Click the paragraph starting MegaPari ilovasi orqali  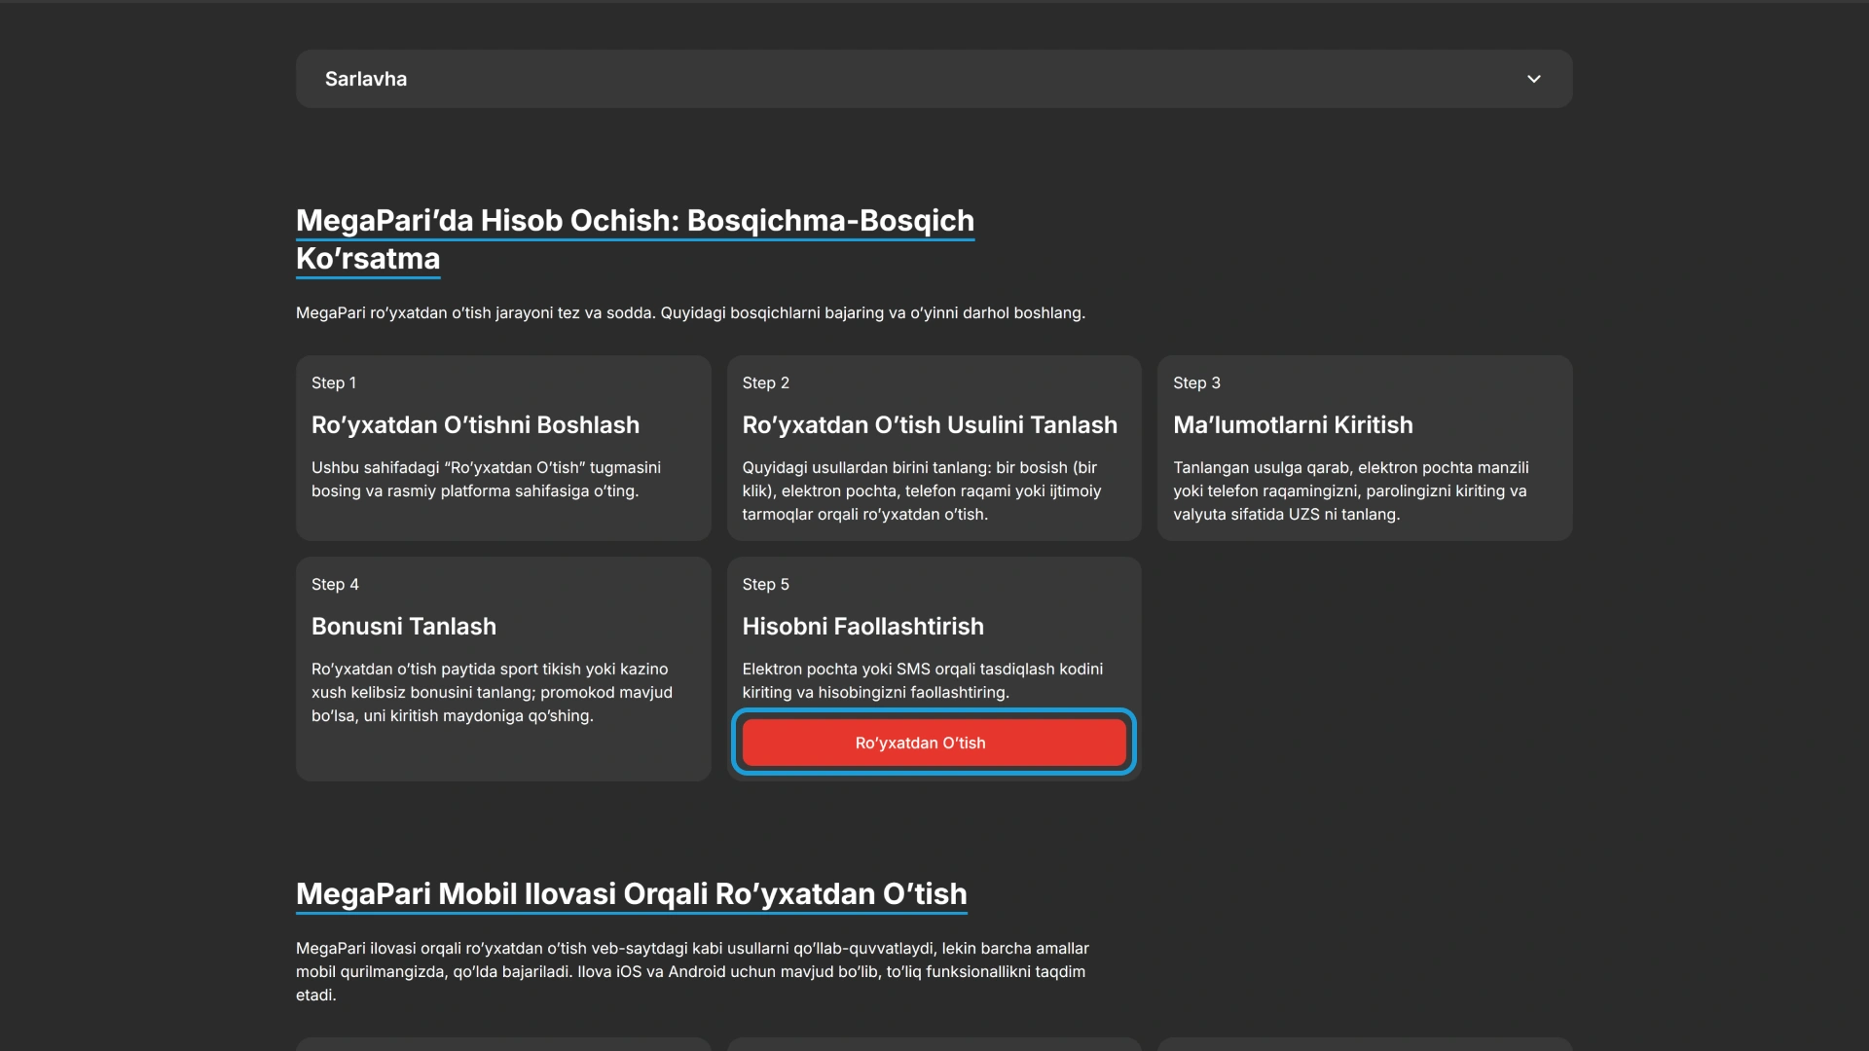coord(692,972)
